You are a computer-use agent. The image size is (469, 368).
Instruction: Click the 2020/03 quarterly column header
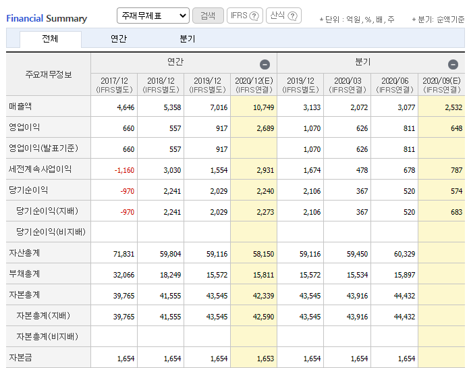pyautogui.click(x=348, y=84)
